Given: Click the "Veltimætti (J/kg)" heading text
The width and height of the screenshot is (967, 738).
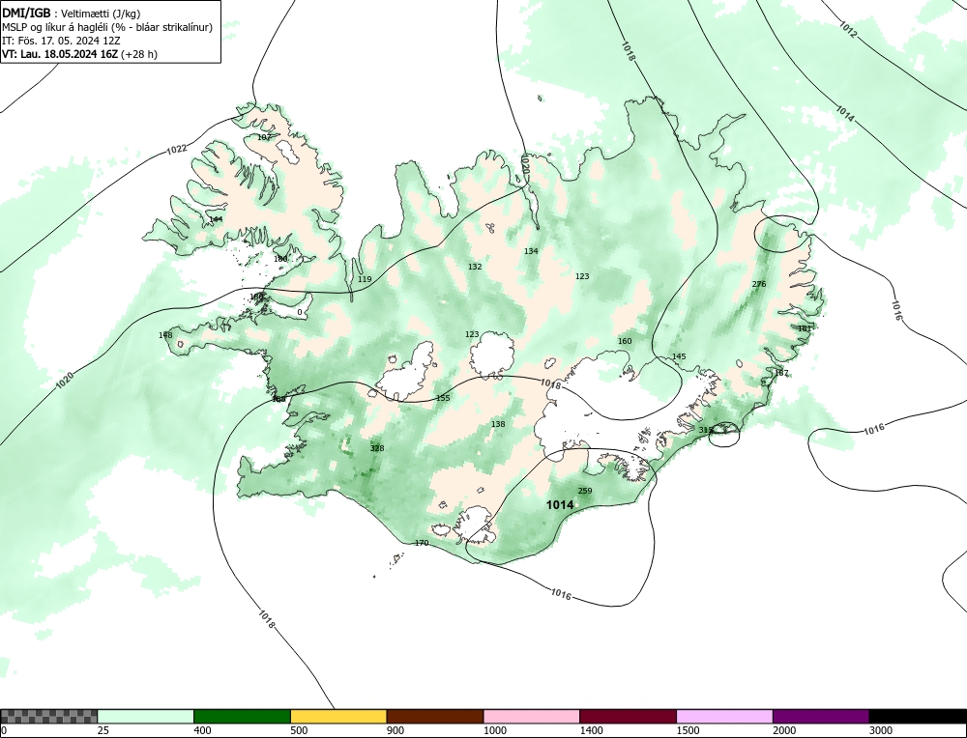Looking at the screenshot, I should 102,14.
